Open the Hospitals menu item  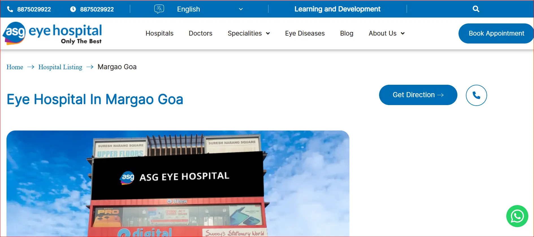click(x=159, y=33)
